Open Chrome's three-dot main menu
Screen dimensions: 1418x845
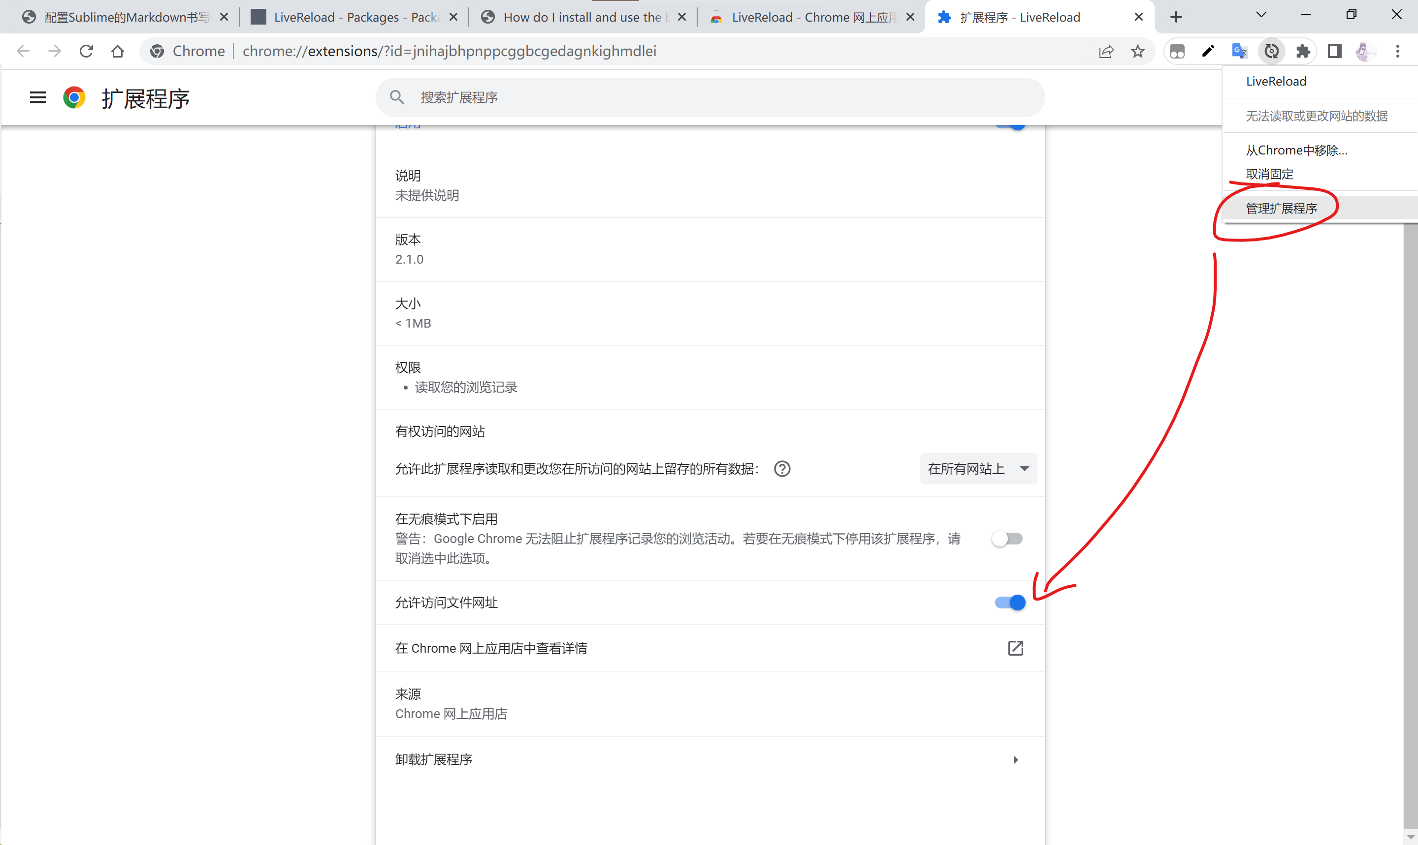coord(1397,51)
